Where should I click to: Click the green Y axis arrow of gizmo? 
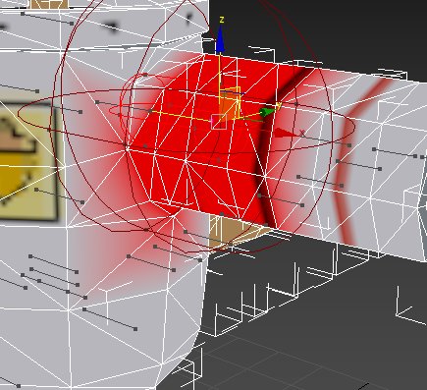(267, 112)
